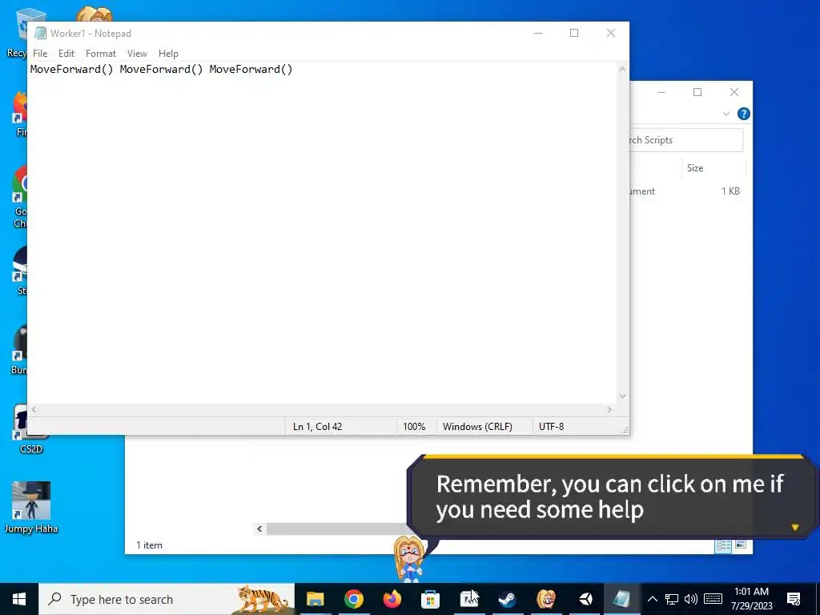Advance the dialog using the yellow arrow
This screenshot has width=820, height=615.
pos(795,528)
